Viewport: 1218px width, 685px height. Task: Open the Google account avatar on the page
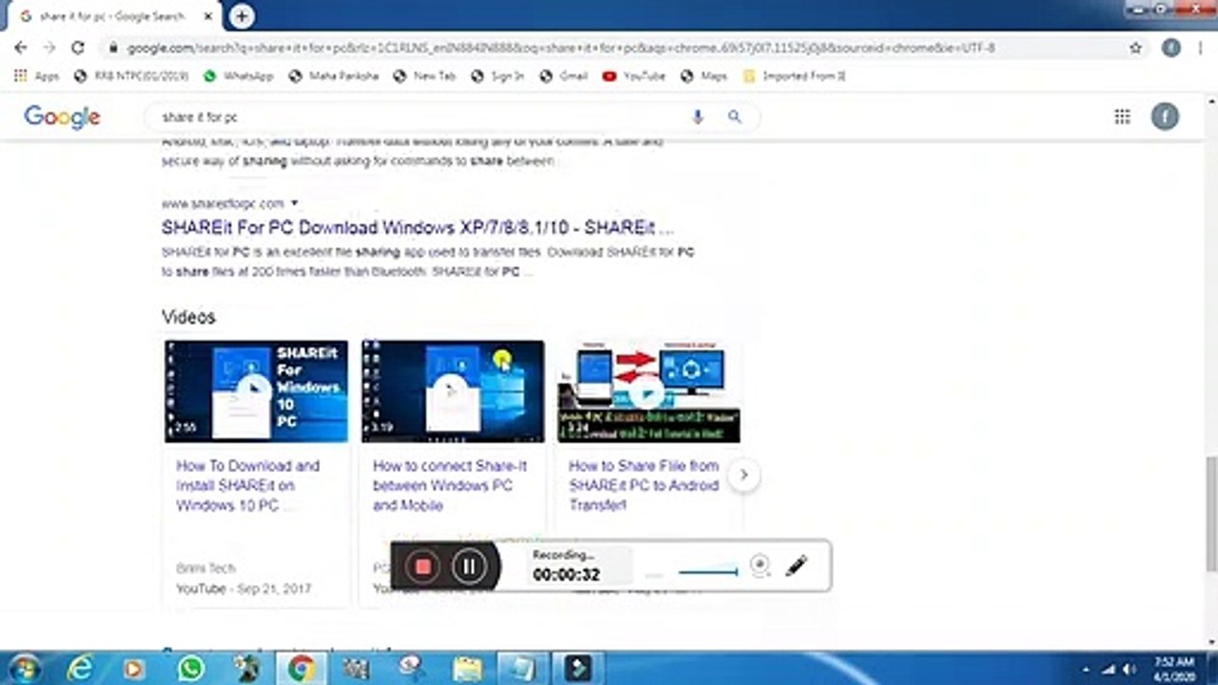1165,117
